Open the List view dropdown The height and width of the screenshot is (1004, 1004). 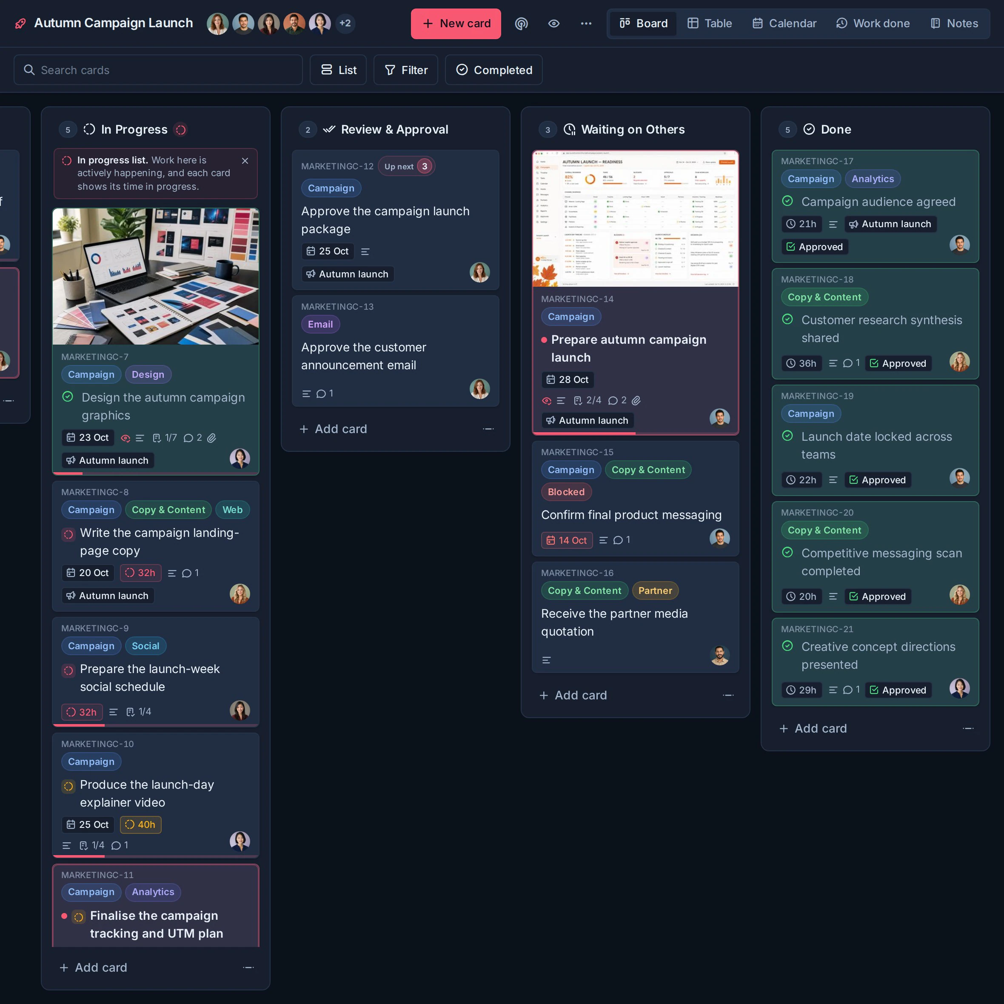click(338, 70)
